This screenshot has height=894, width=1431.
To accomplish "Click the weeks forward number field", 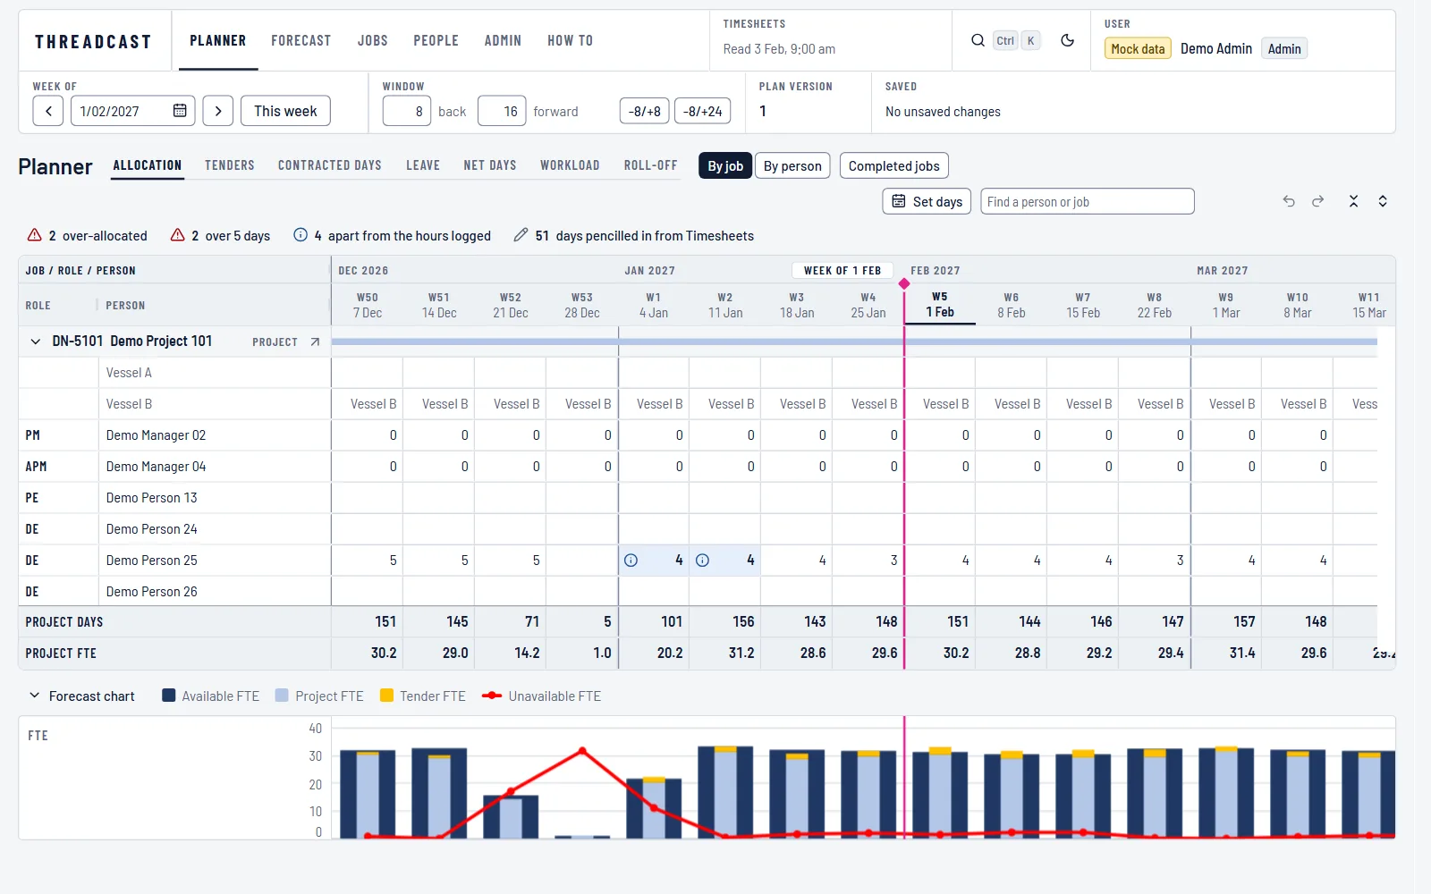I will pyautogui.click(x=502, y=111).
